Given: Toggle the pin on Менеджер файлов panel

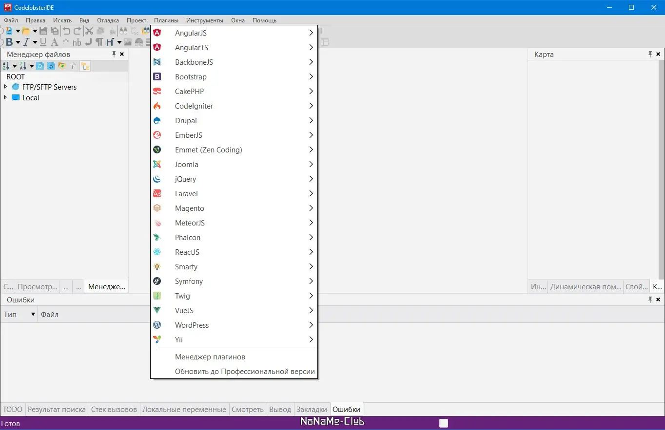Looking at the screenshot, I should coord(114,54).
